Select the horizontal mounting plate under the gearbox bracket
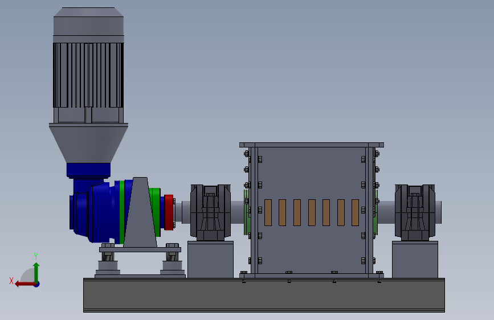This screenshot has height=320, width=494. pos(140,249)
